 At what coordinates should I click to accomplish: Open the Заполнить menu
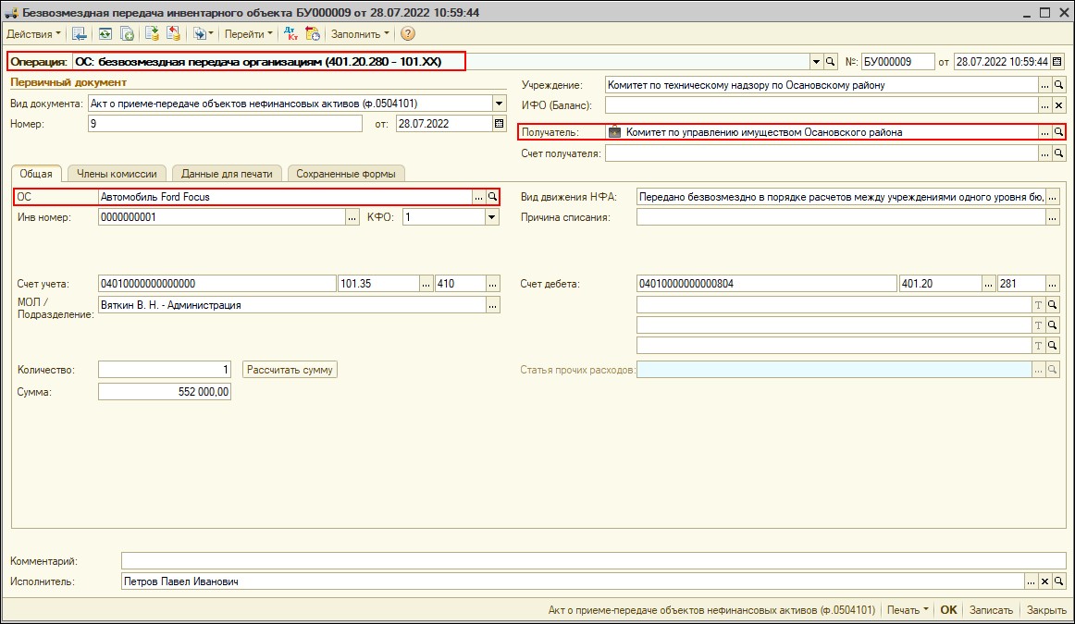pyautogui.click(x=360, y=33)
